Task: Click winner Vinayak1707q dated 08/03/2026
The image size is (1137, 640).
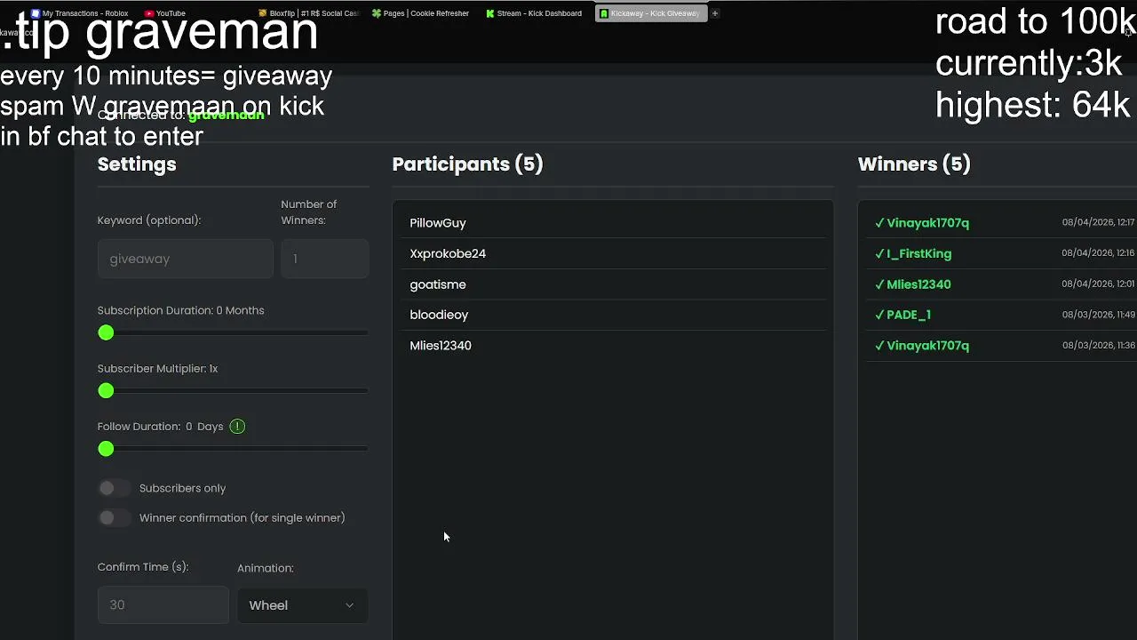Action: pos(927,345)
